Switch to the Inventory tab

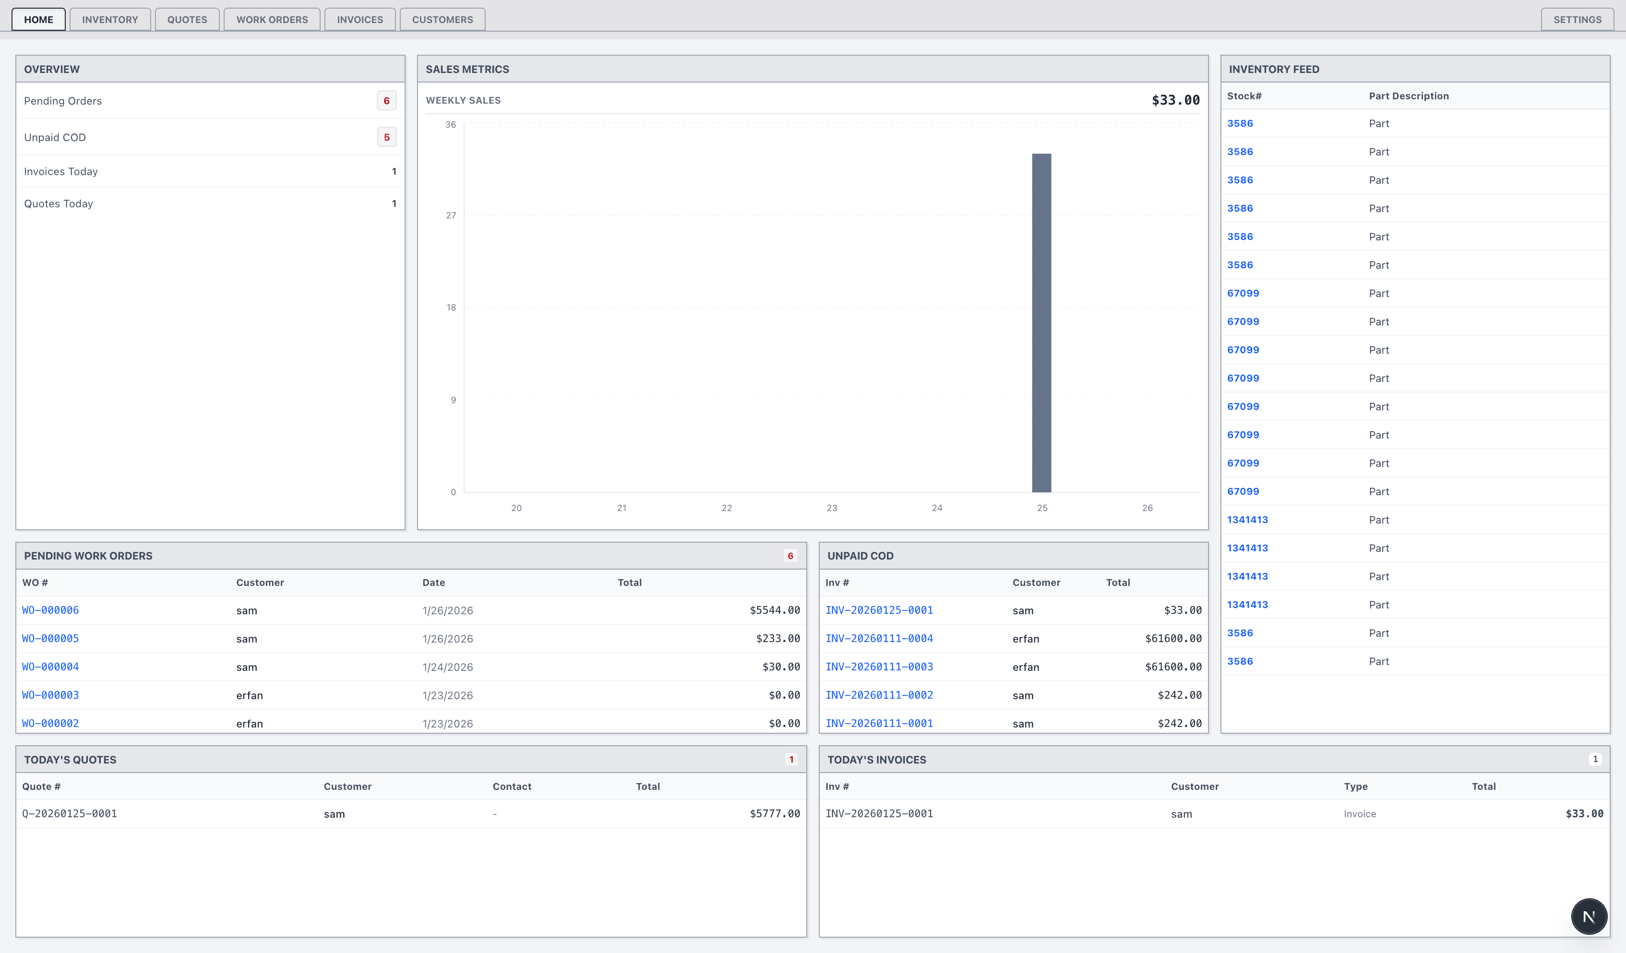[x=110, y=19]
